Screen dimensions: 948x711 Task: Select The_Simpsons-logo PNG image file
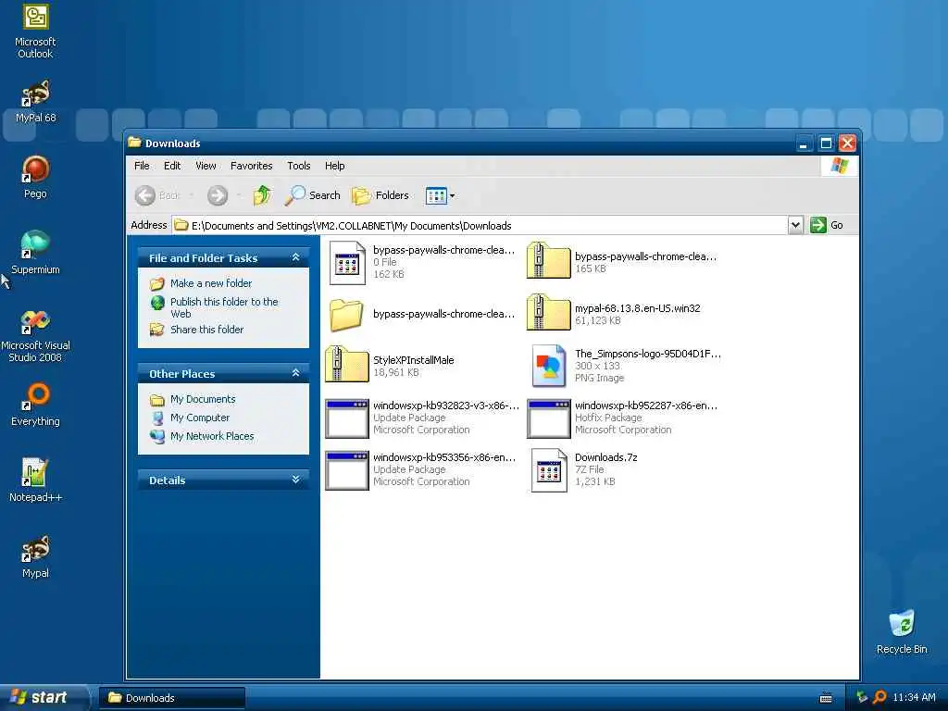549,366
